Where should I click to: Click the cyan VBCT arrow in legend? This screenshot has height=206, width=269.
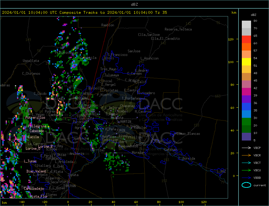pyautogui.click(x=246, y=163)
